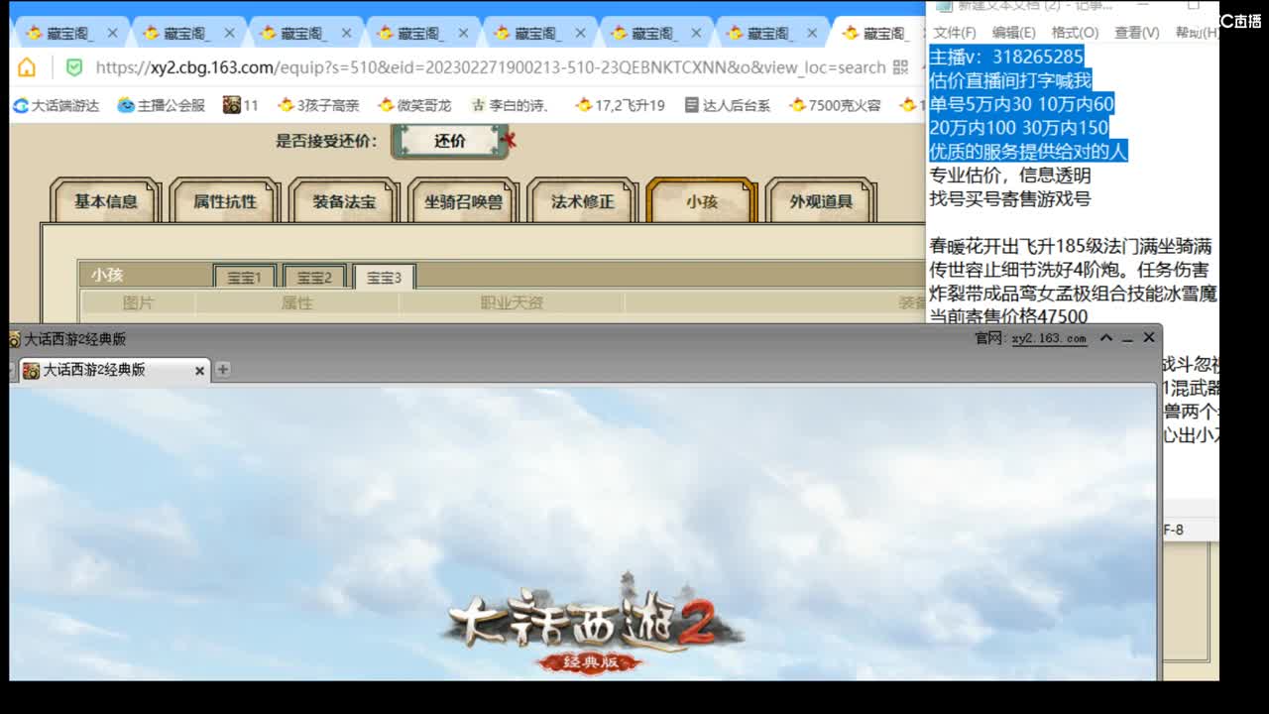Open Notepad 查看(V) menu
1269x714 pixels.
pyautogui.click(x=1137, y=33)
